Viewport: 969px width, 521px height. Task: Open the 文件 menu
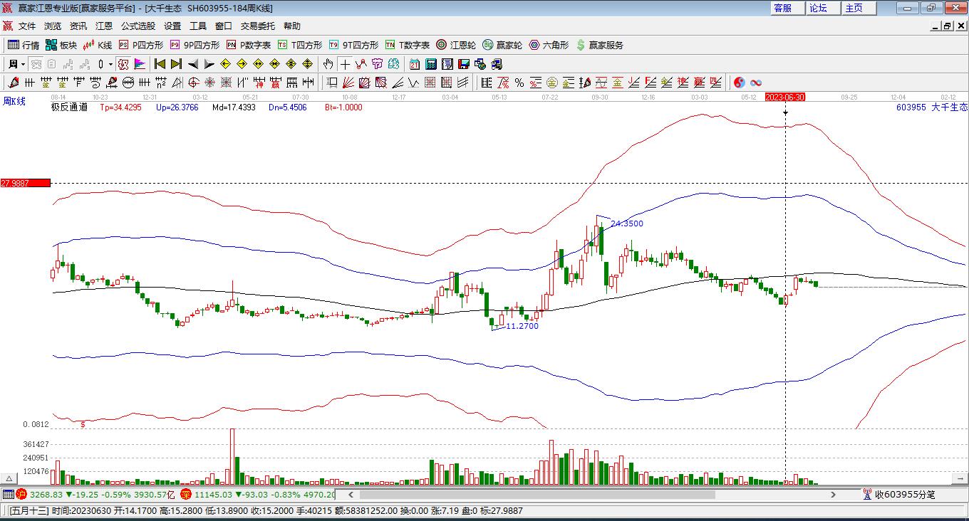(27, 26)
